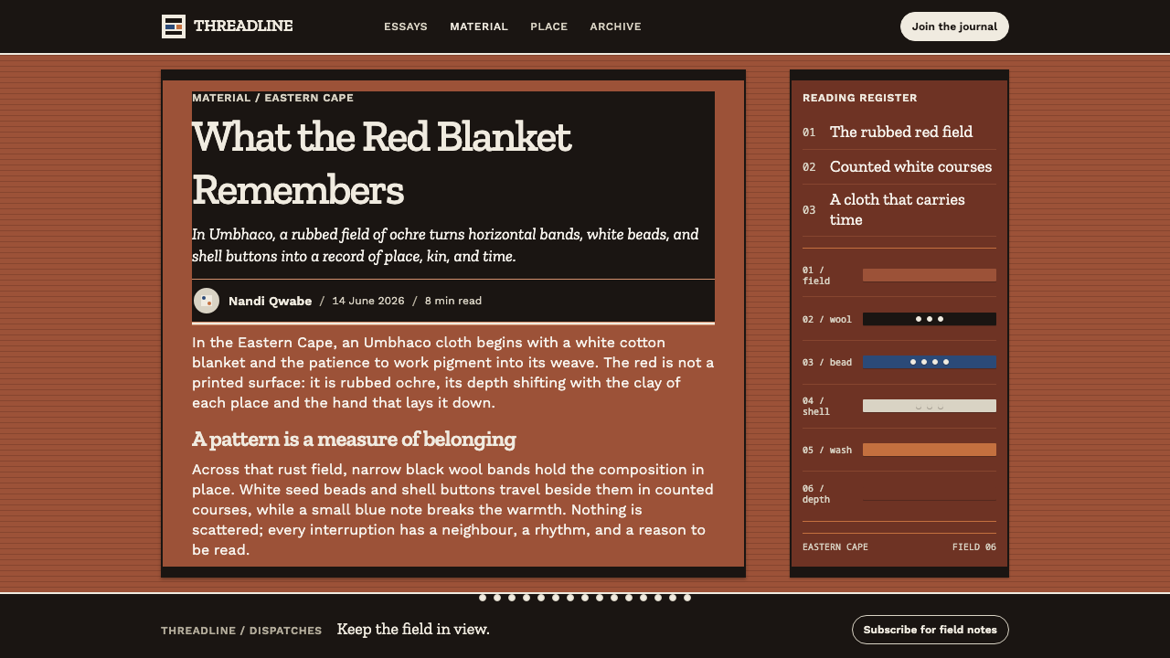The height and width of the screenshot is (658, 1170).
Task: Click the Material / Eastern Cape breadcrumb
Action: (272, 98)
